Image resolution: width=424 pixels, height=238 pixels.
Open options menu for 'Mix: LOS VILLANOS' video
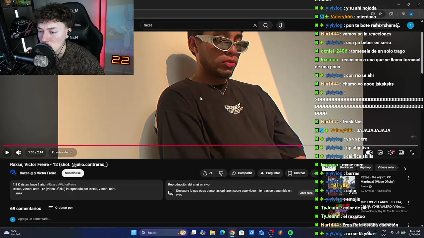408,203
